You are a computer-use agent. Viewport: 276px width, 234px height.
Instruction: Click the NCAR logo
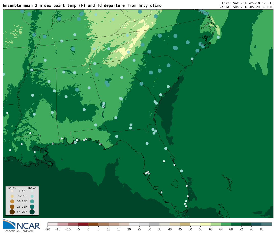pos(21,224)
